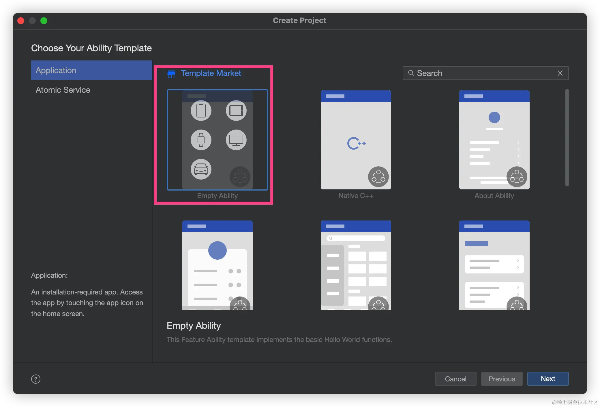Click the C++ logo in Native C++ template

pyautogui.click(x=356, y=143)
